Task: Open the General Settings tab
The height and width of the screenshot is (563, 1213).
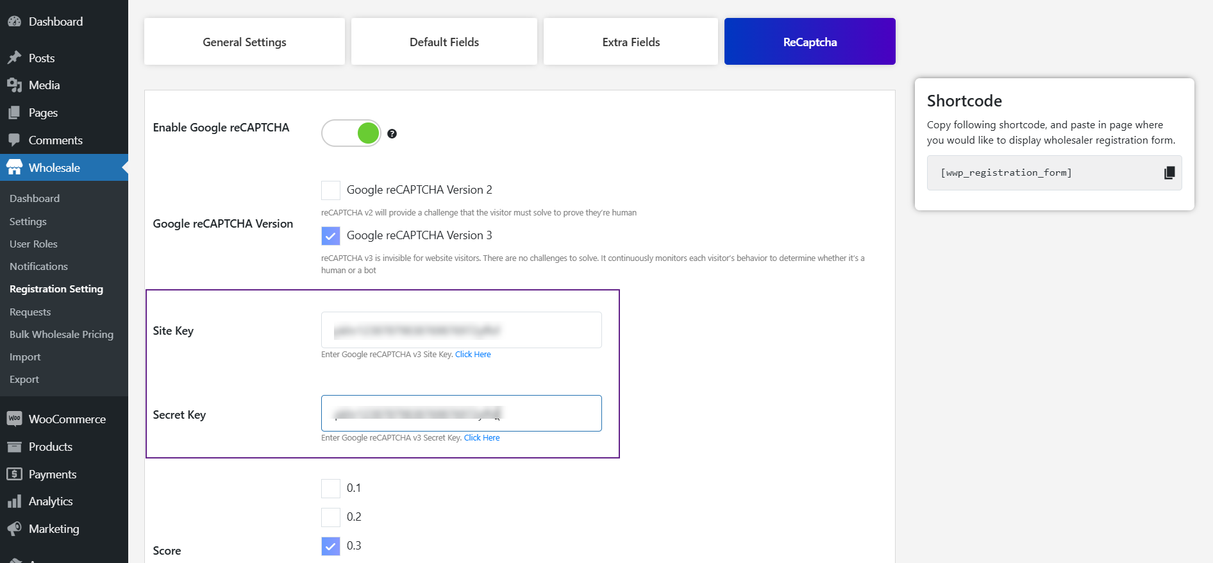Action: pyautogui.click(x=244, y=42)
